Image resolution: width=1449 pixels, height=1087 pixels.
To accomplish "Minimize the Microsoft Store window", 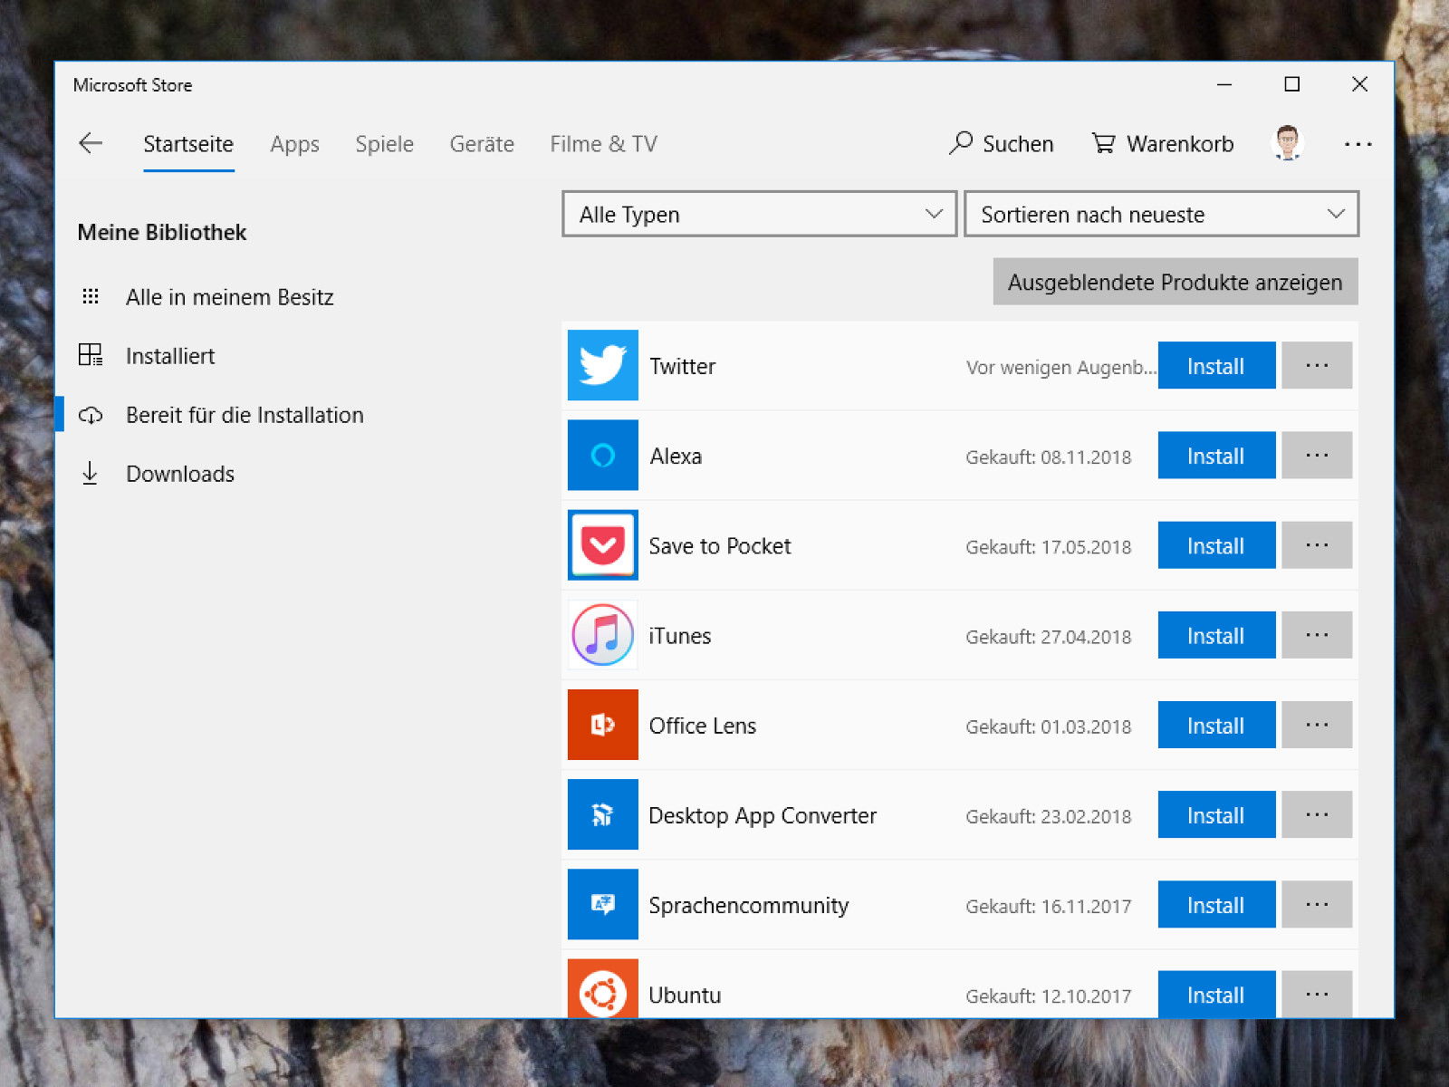I will [x=1224, y=84].
